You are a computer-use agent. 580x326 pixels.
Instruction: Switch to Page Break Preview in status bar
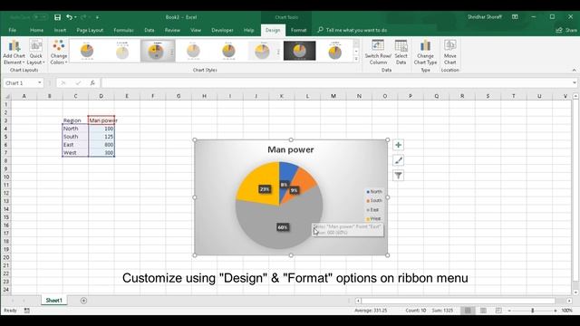(498, 311)
